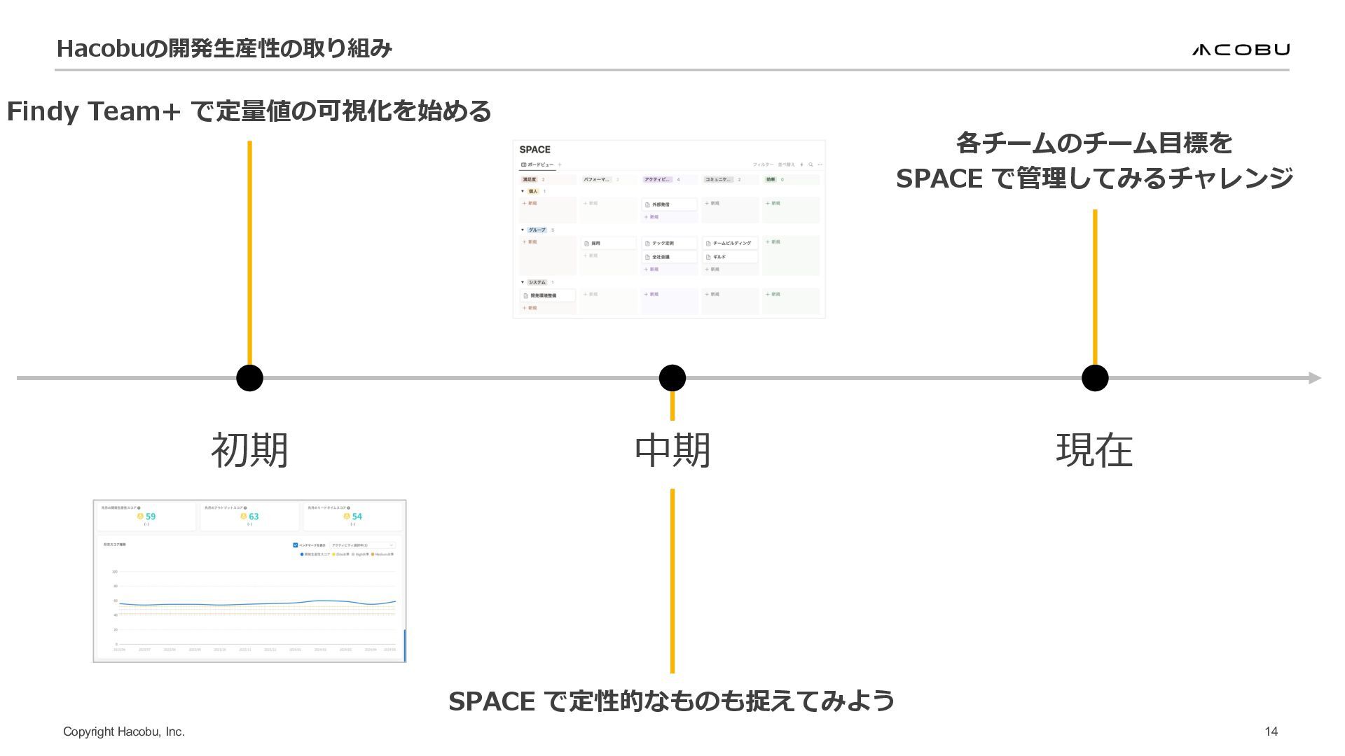Click the Hacobu logo in the slide header
Viewport: 1345px width, 756px height.
(x=1241, y=49)
